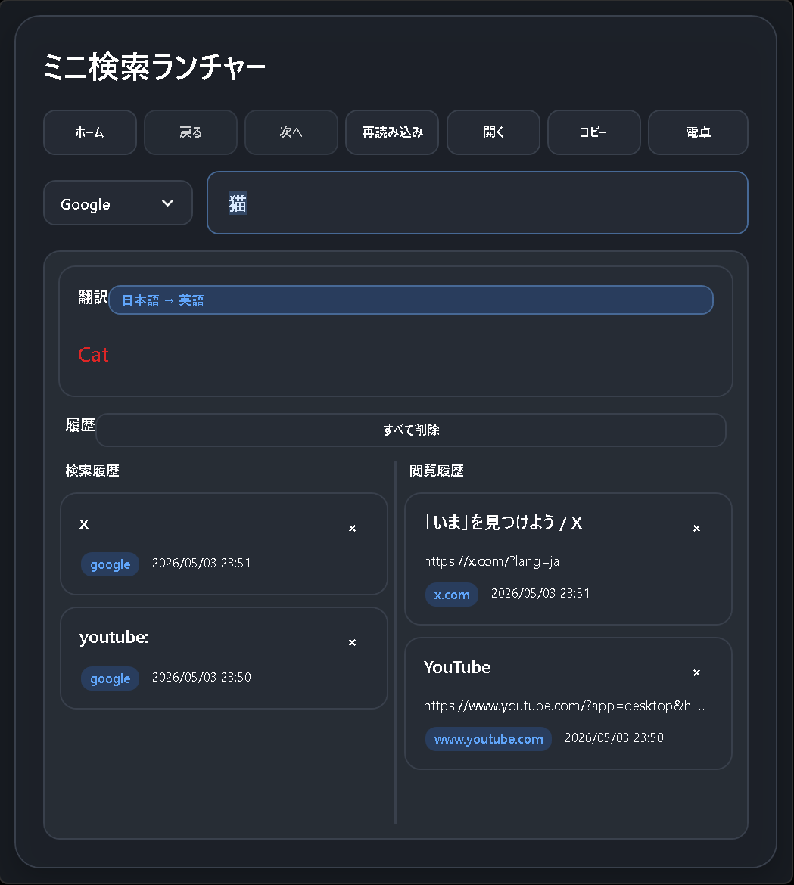794x885 pixels.
Task: Click the 履歴 label
Action: point(80,425)
